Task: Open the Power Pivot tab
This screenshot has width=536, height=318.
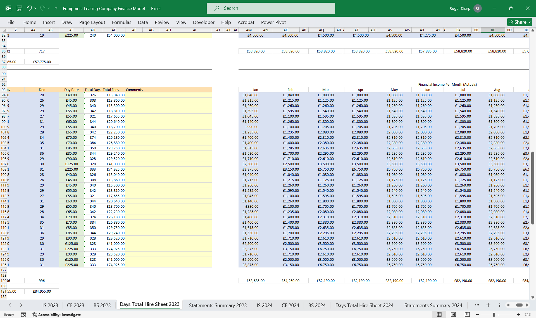Action: 273,22
